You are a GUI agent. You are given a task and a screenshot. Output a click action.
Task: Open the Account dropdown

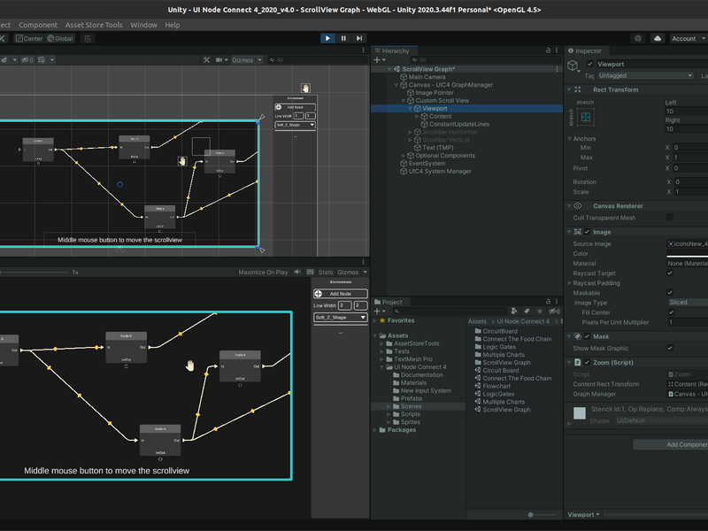[689, 38]
